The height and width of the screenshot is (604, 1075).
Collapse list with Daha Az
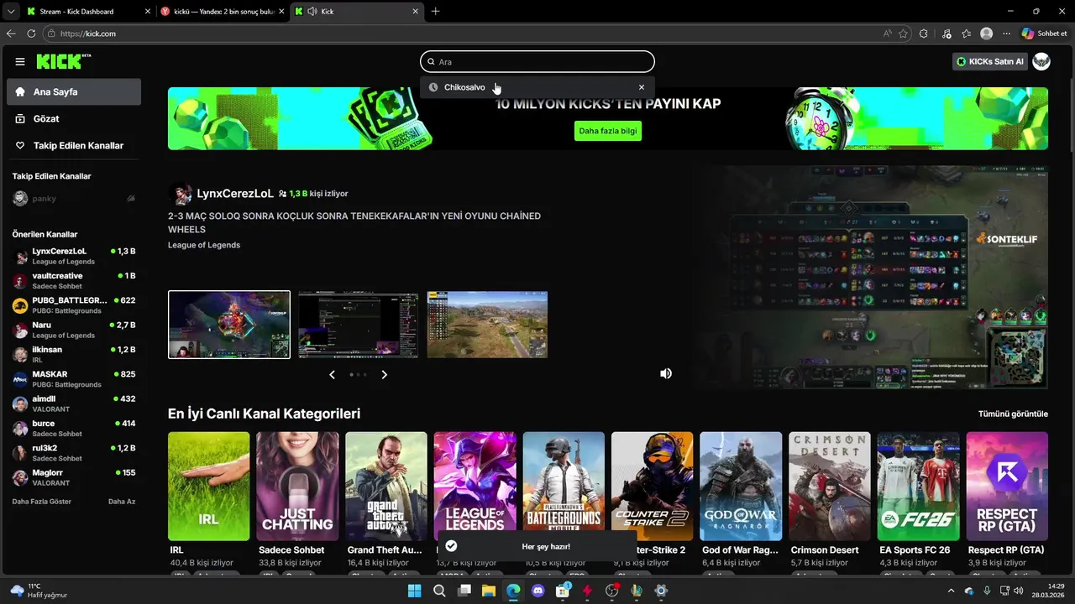click(122, 502)
